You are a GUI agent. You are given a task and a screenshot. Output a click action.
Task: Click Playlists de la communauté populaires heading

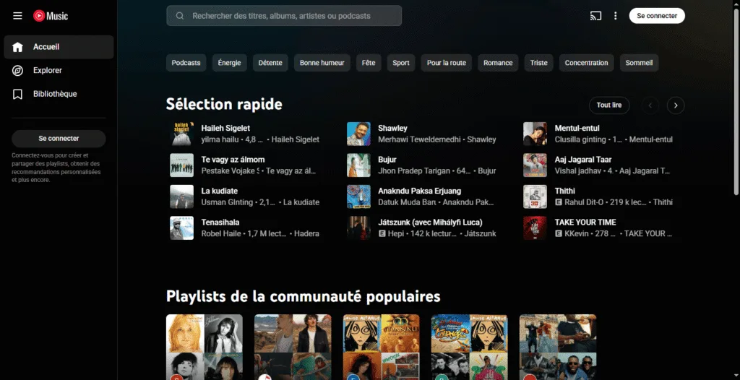[x=303, y=296]
